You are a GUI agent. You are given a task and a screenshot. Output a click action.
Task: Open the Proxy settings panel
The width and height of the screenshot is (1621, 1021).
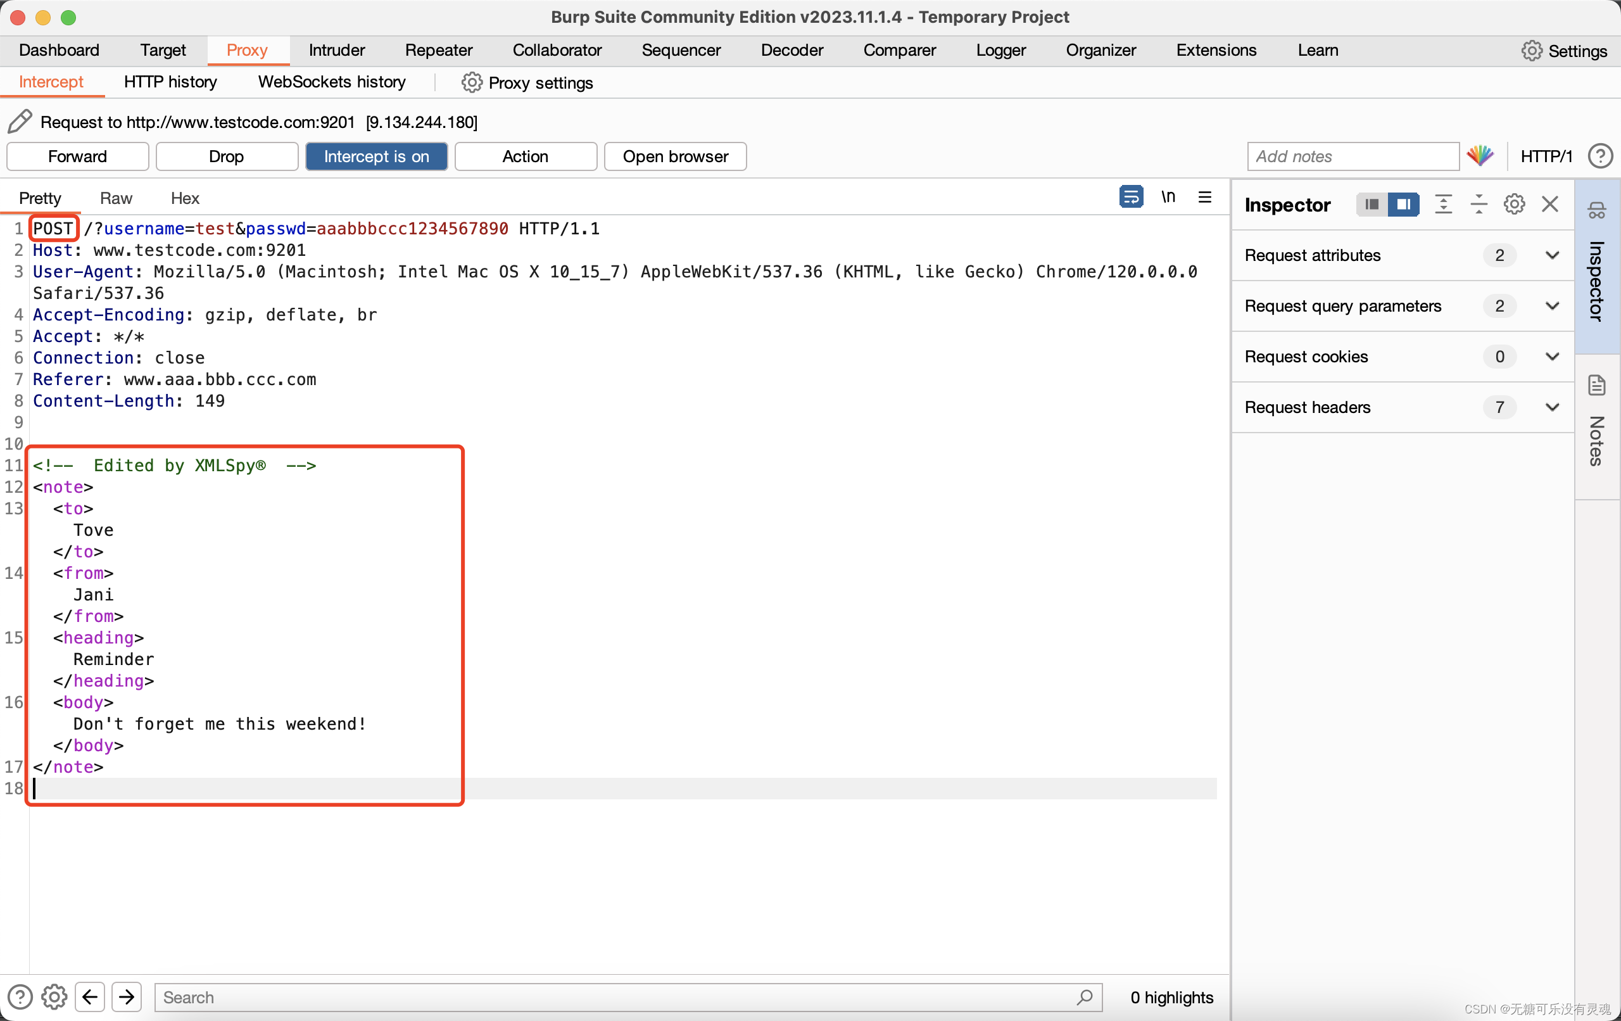click(x=527, y=81)
